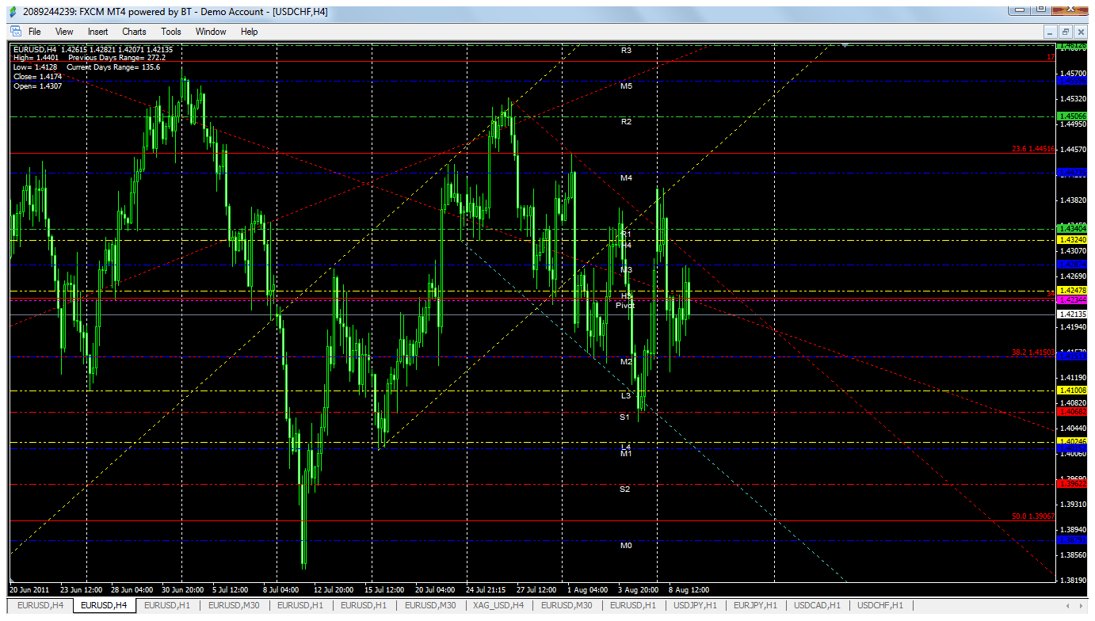Open the Charts menu
1095x621 pixels.
point(134,32)
